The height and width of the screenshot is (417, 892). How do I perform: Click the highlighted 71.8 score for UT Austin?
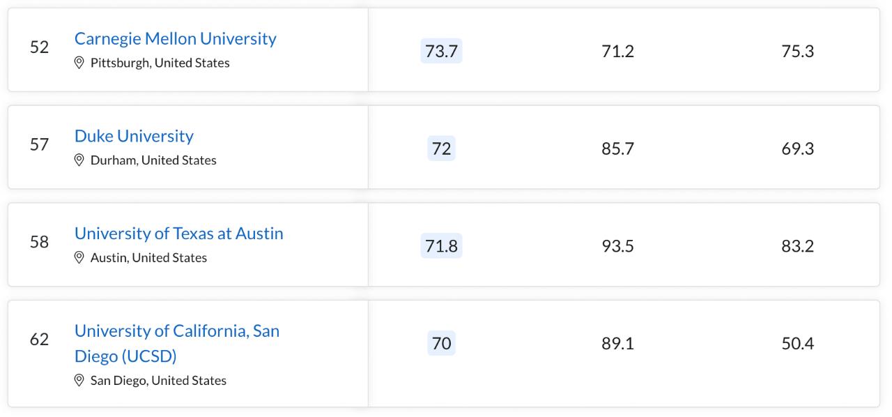click(441, 246)
